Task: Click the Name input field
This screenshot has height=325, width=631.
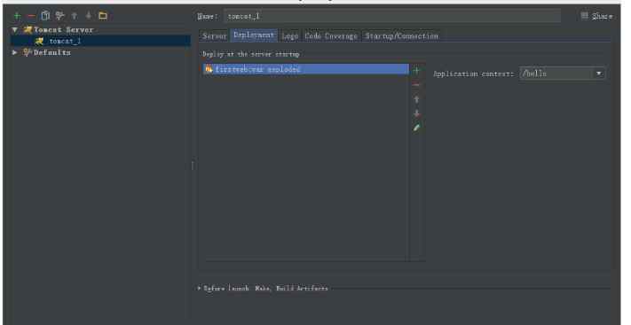Action: click(x=392, y=17)
